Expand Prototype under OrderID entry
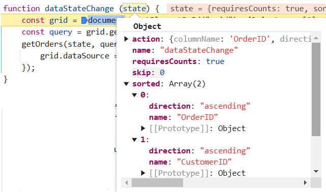 tap(143, 129)
